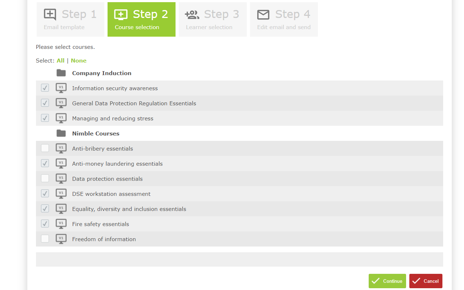Image resolution: width=464 pixels, height=290 pixels.
Task: Jump to Step 4 Edit email and send
Action: click(284, 19)
